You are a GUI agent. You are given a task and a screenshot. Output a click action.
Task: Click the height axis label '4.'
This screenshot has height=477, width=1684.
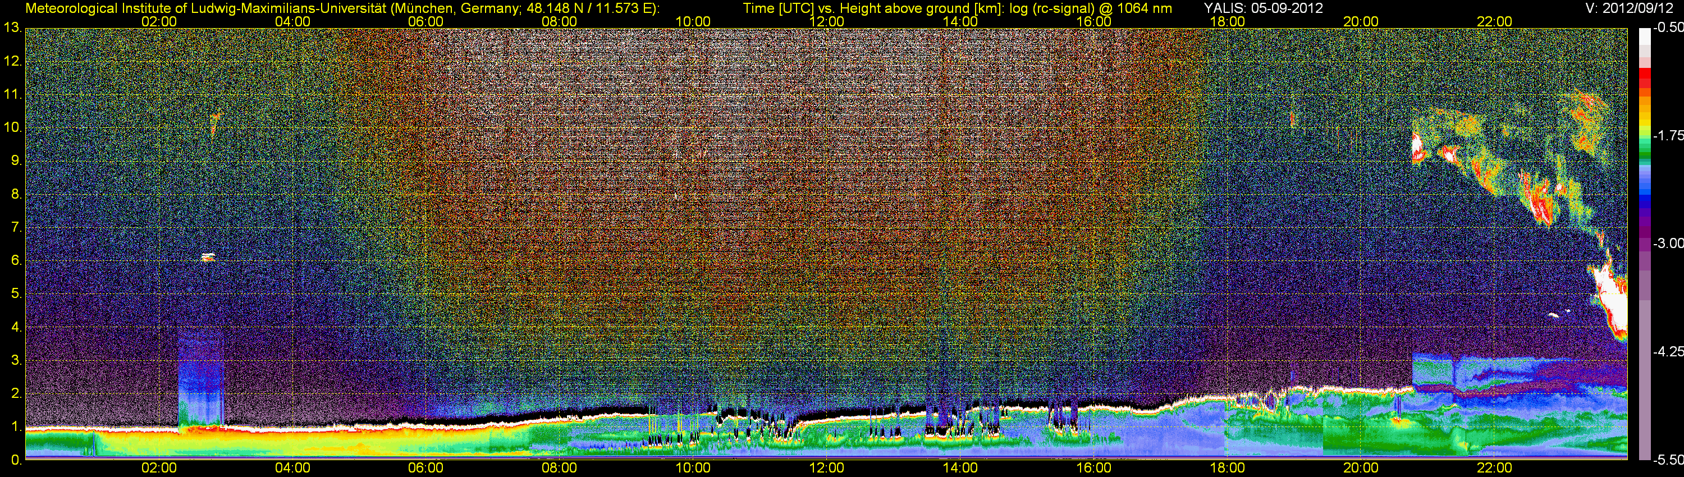tap(16, 327)
